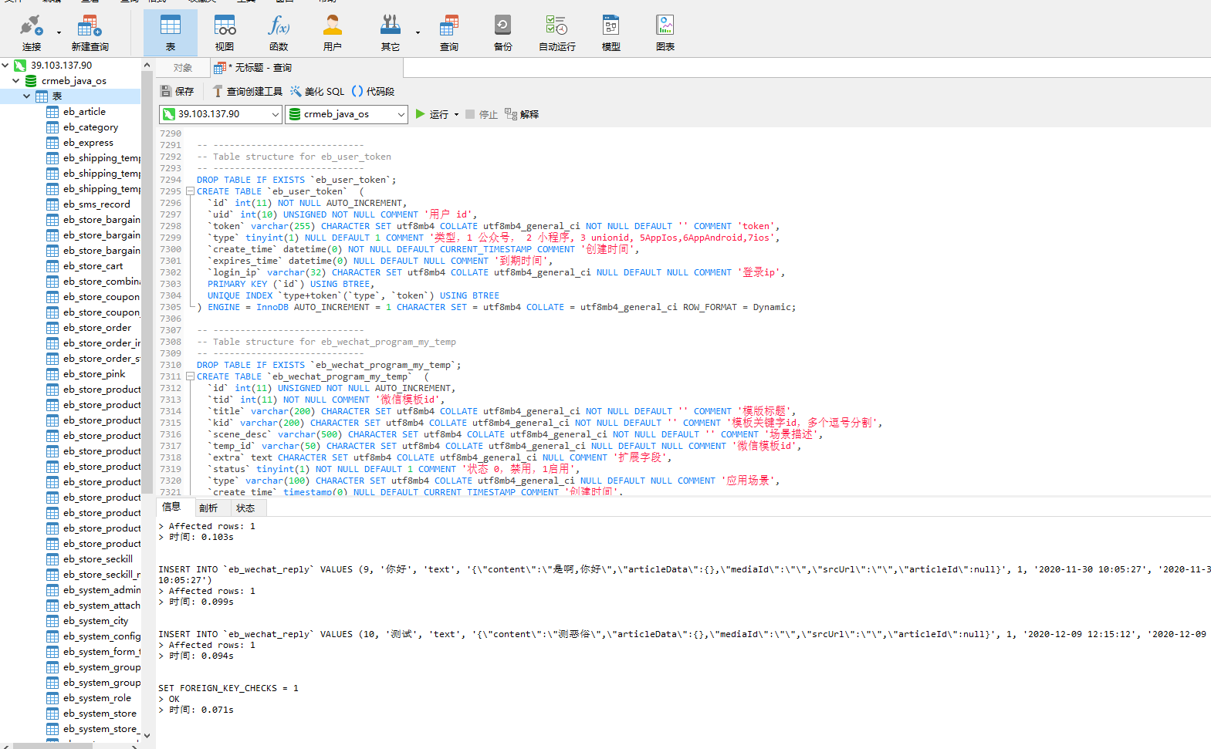Open the 其它 dropdown arrow
This screenshot has width=1211, height=749.
point(418,32)
